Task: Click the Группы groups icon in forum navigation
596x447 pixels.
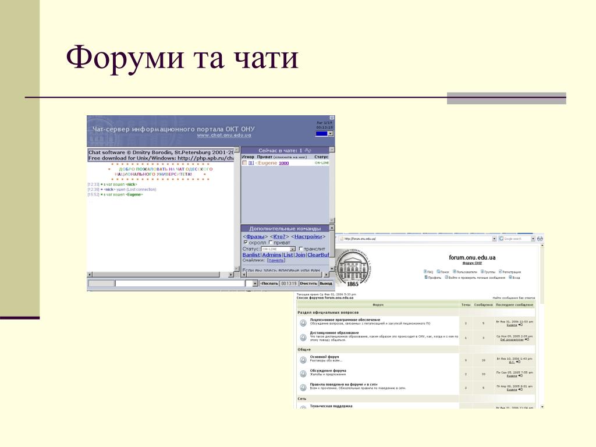Action: 483,272
